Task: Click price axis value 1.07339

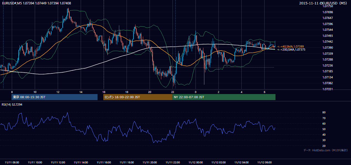Action: (x=328, y=54)
